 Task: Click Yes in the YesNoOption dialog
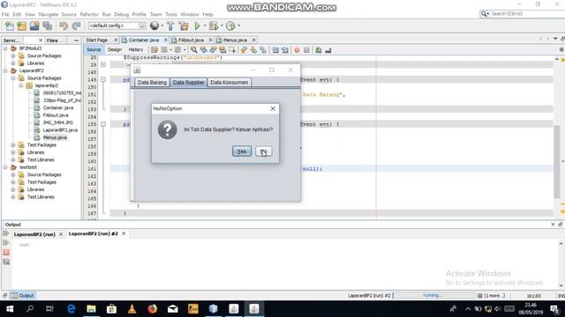242,151
